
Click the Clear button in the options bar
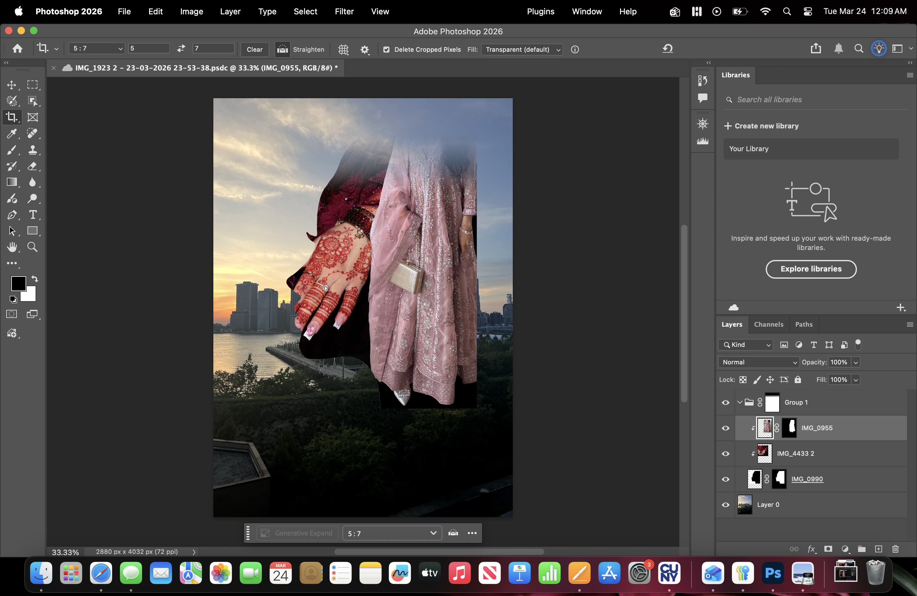254,49
